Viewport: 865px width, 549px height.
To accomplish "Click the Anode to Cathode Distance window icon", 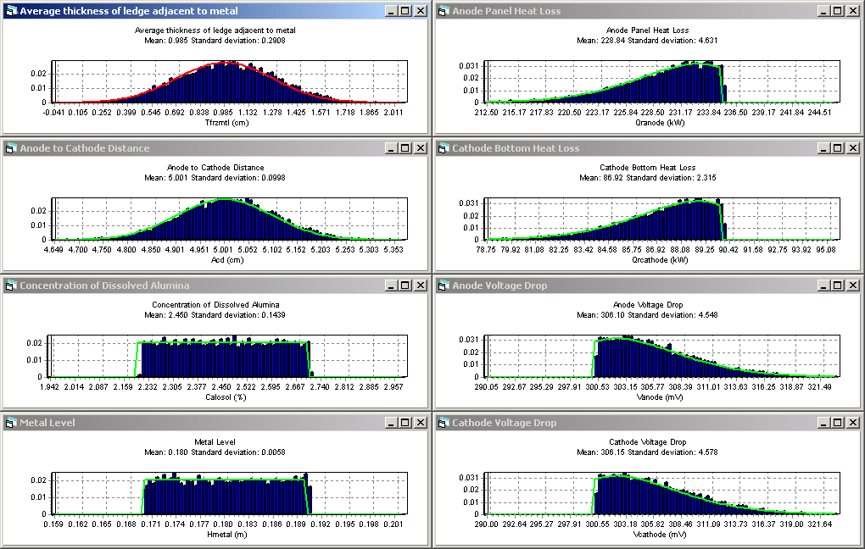I will tap(10, 148).
